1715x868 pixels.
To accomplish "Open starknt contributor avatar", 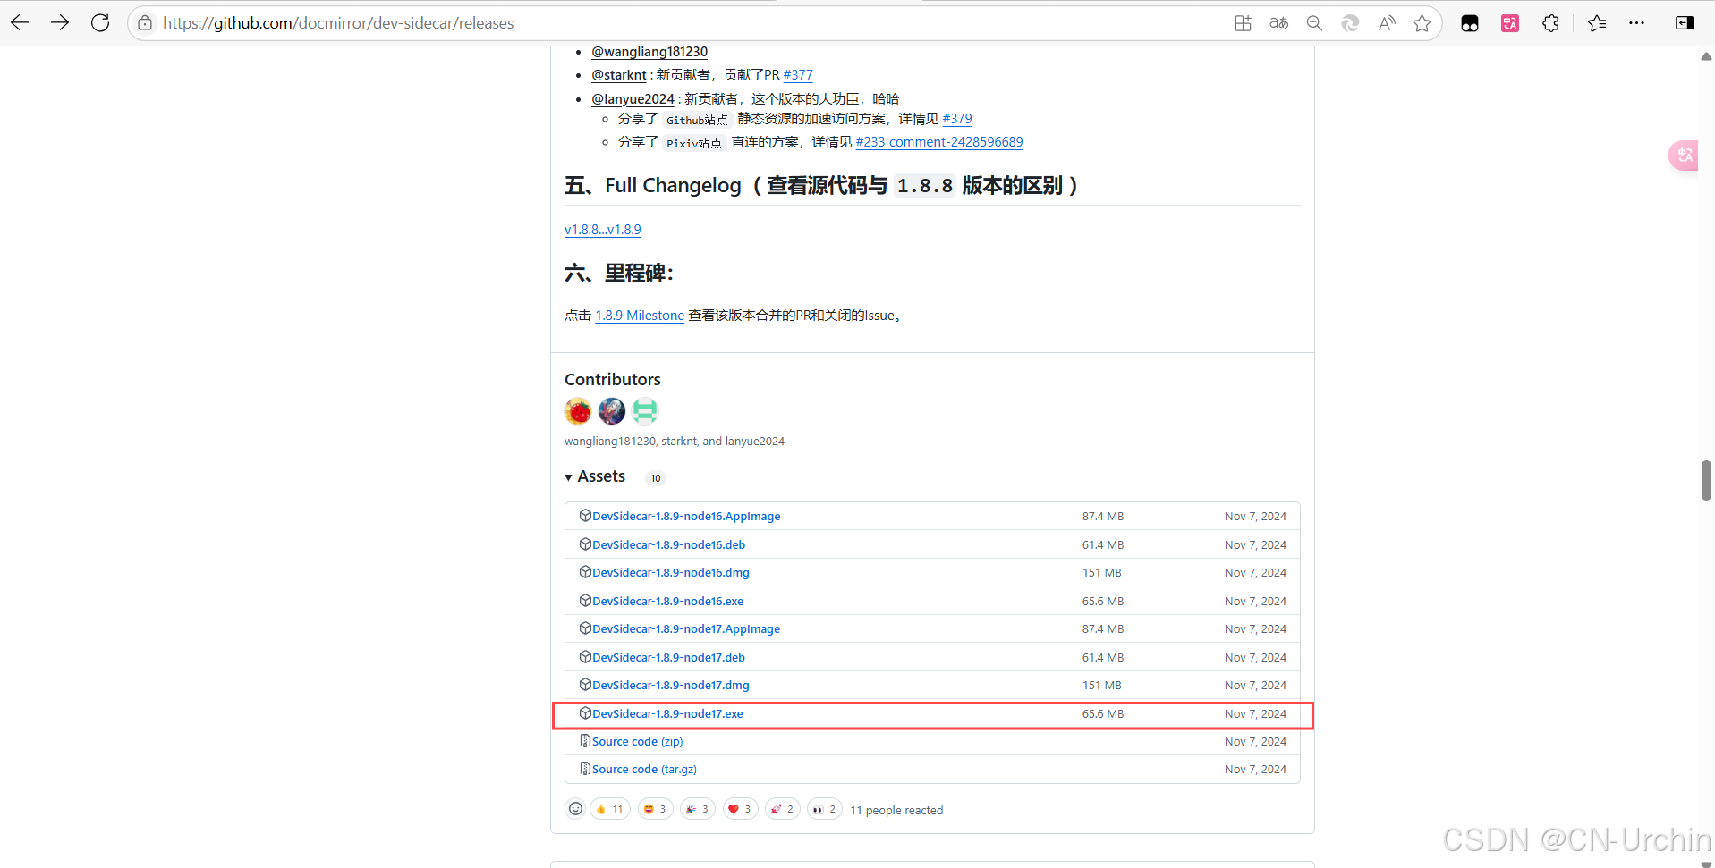I will (x=612, y=411).
